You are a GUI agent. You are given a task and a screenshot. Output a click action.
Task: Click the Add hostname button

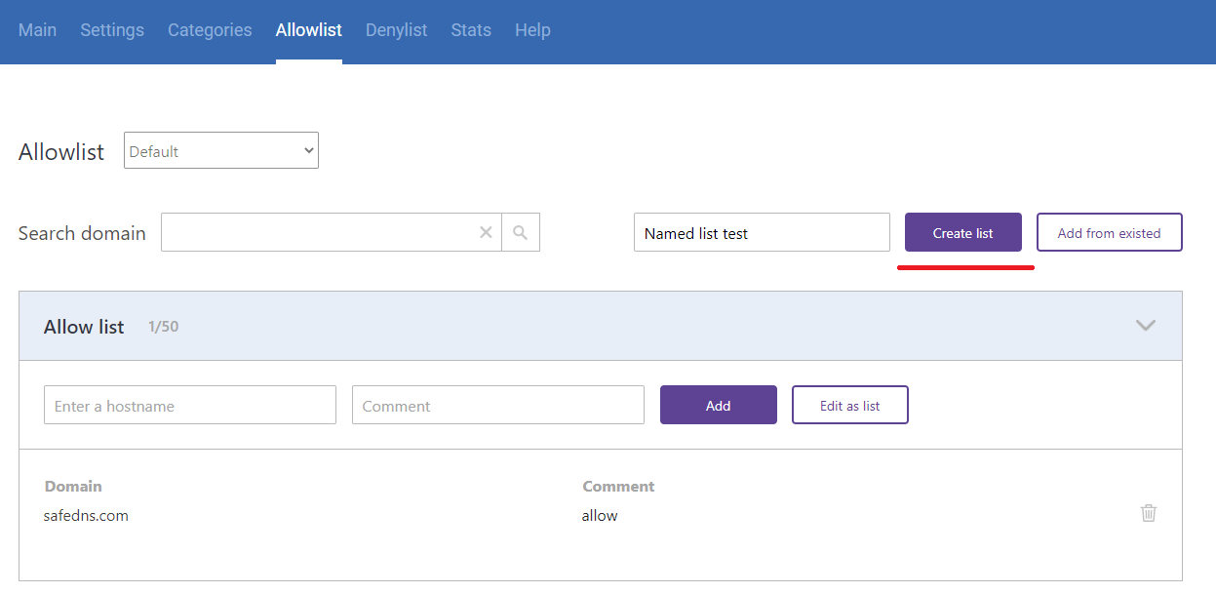tap(719, 405)
